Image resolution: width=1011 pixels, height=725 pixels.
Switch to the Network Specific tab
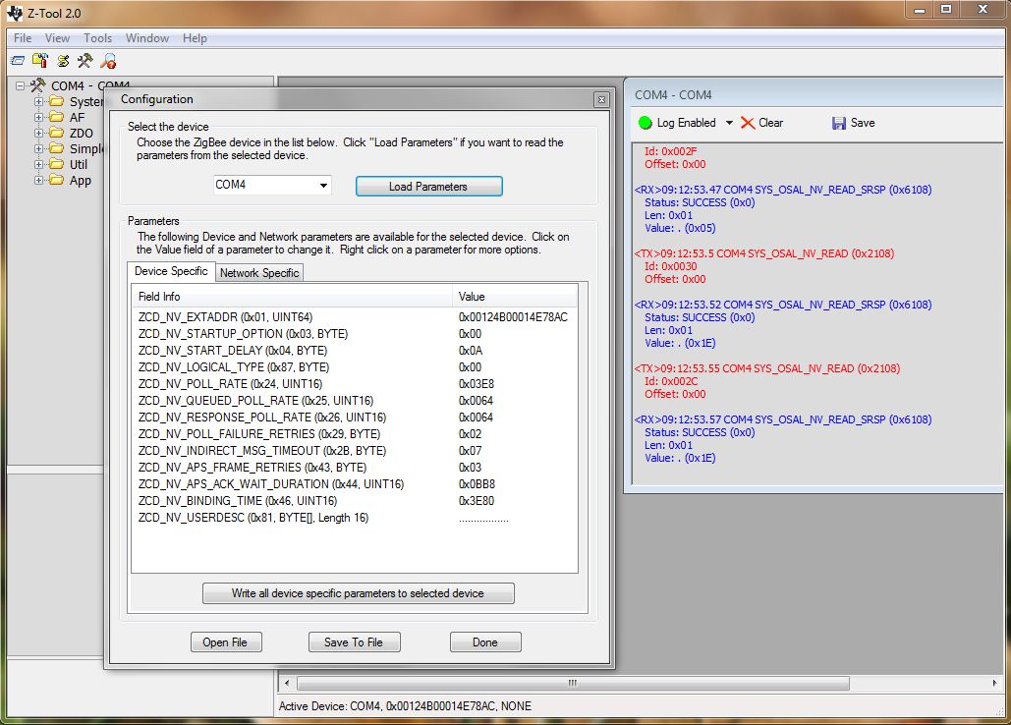[x=259, y=272]
